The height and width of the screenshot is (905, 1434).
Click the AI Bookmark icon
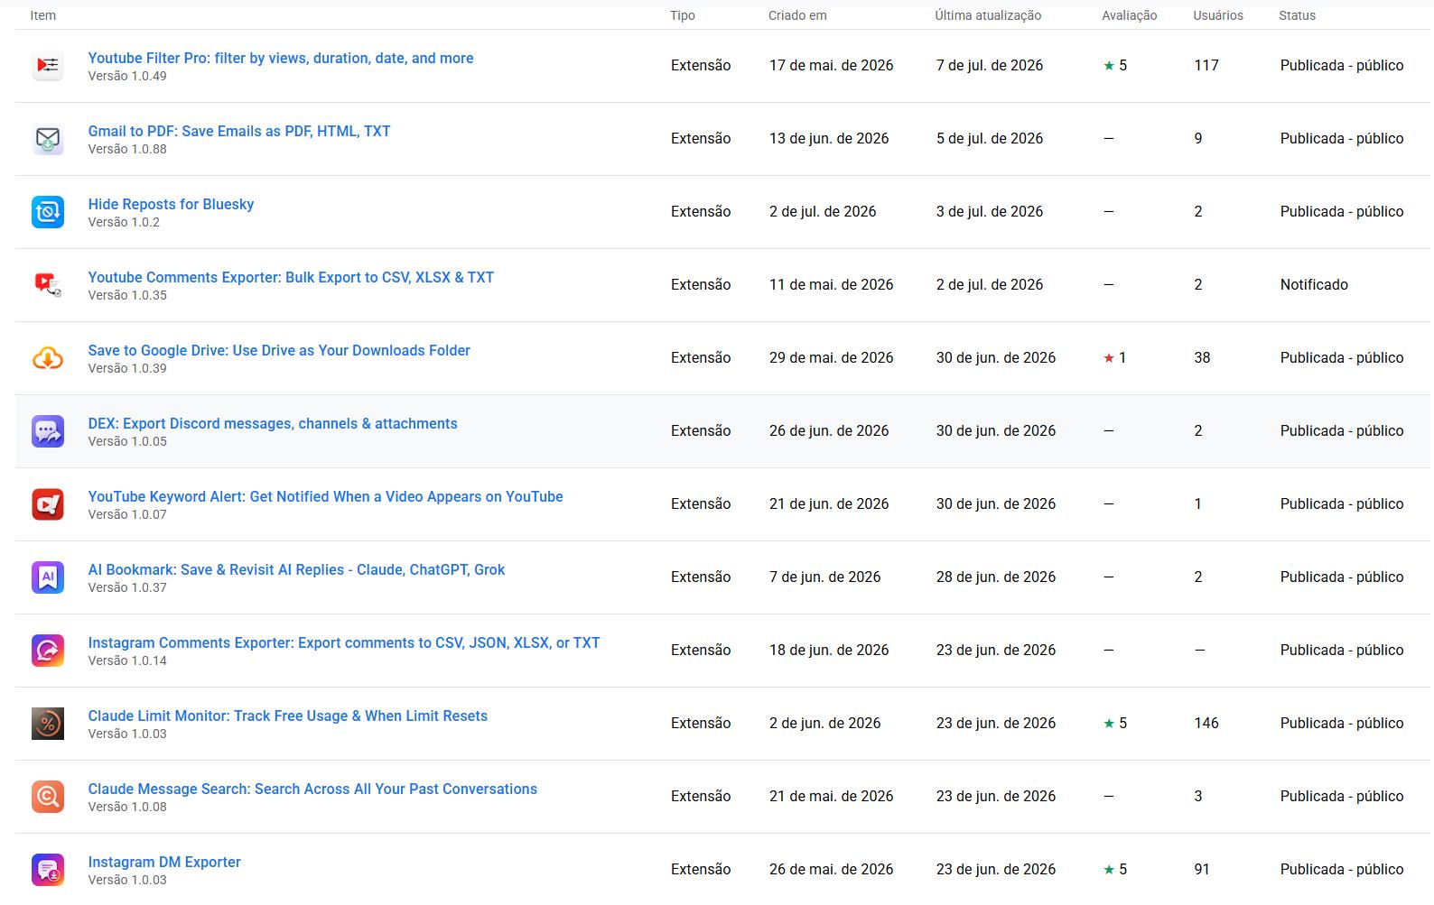tap(48, 577)
